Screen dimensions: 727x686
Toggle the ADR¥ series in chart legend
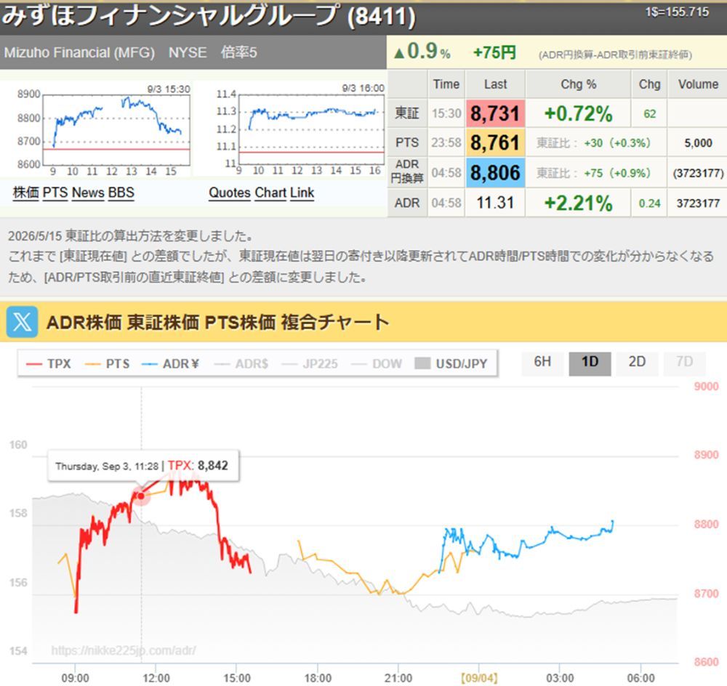click(x=170, y=364)
